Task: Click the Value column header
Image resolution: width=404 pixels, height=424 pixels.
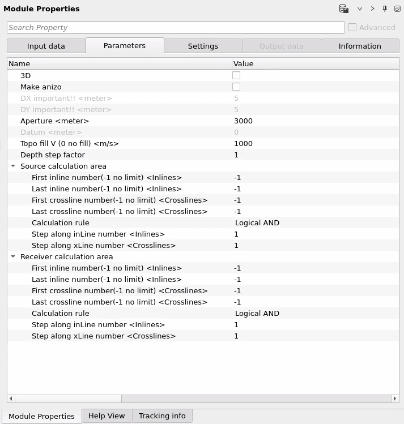Action: pos(316,64)
